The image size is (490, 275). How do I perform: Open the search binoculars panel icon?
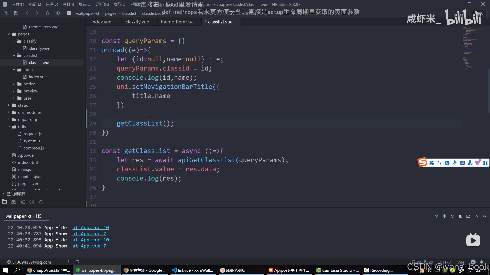point(14,202)
